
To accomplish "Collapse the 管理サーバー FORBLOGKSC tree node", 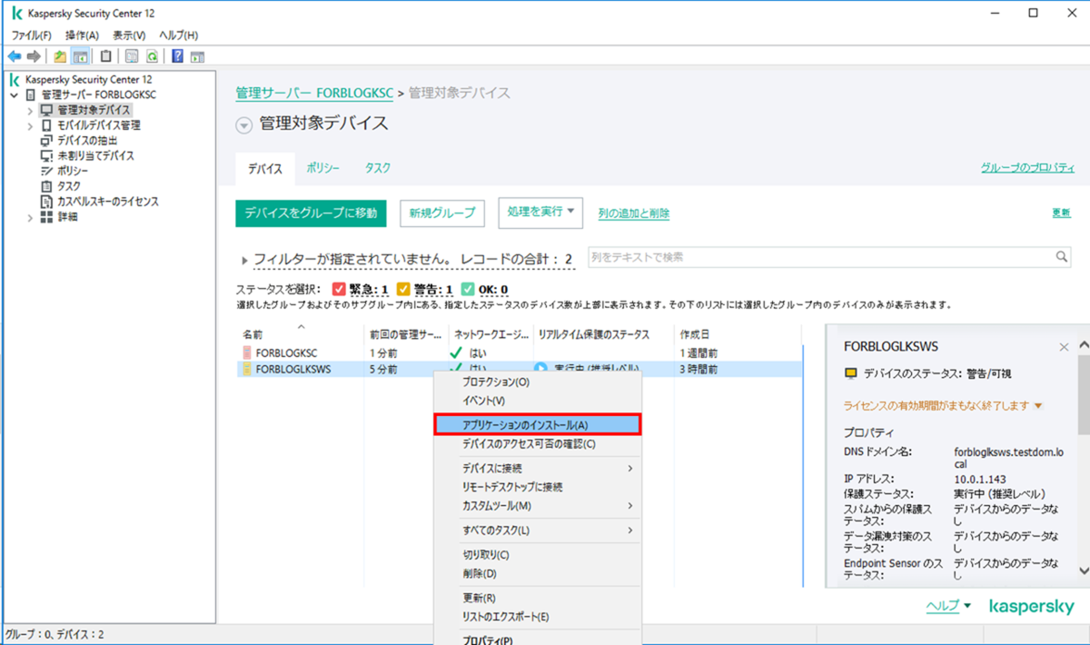I will [x=15, y=94].
